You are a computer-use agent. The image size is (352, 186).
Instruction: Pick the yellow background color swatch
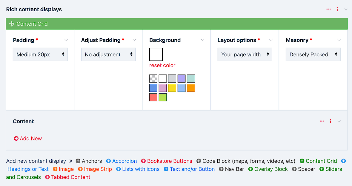click(172, 88)
